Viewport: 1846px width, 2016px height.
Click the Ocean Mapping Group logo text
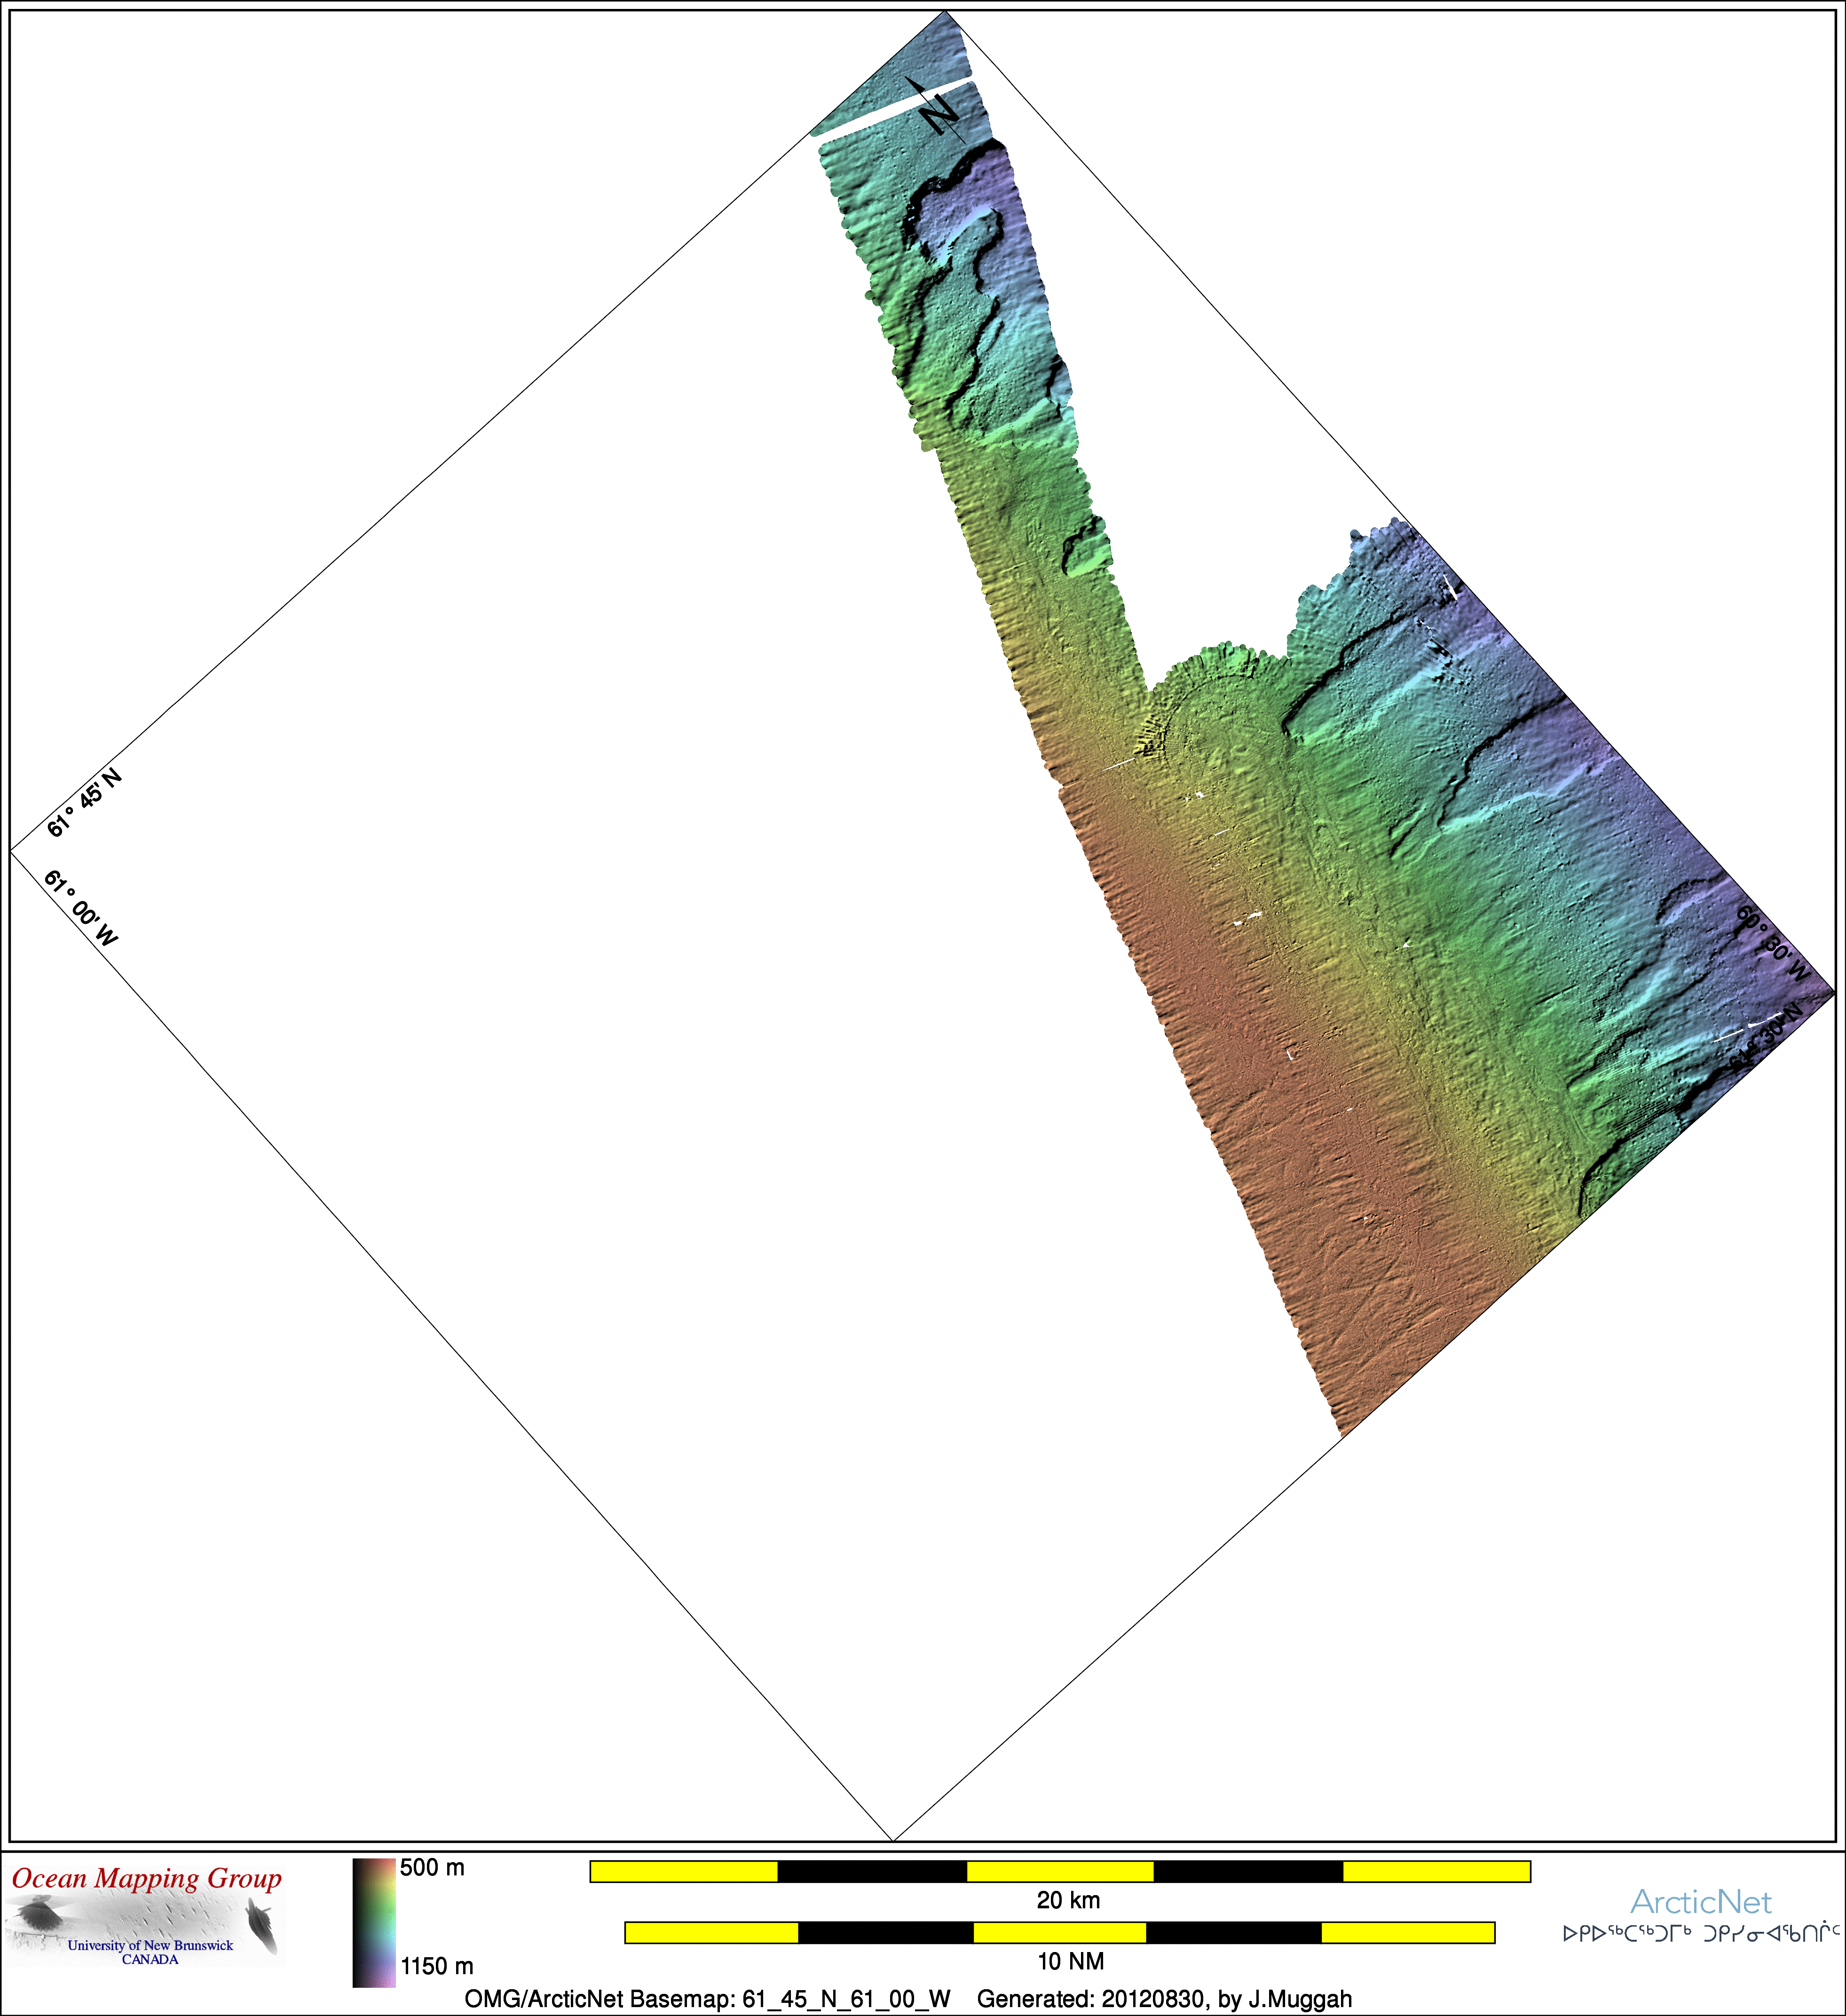(x=147, y=1879)
